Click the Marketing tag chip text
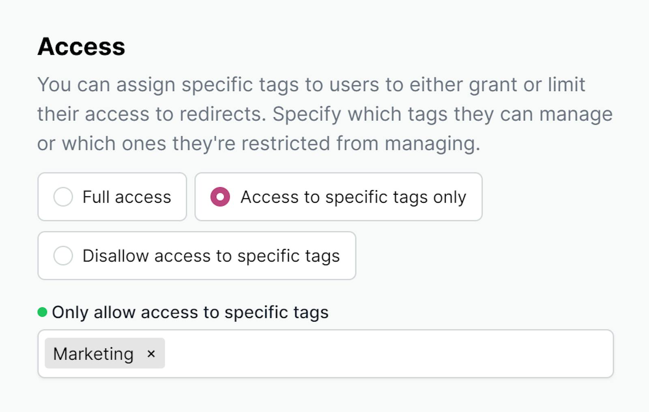649x412 pixels. 93,354
